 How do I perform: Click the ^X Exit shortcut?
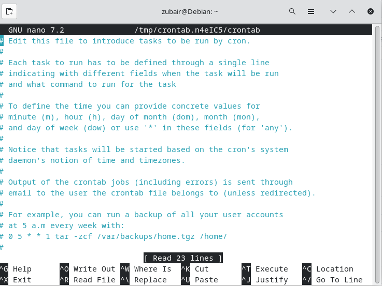click(16, 280)
